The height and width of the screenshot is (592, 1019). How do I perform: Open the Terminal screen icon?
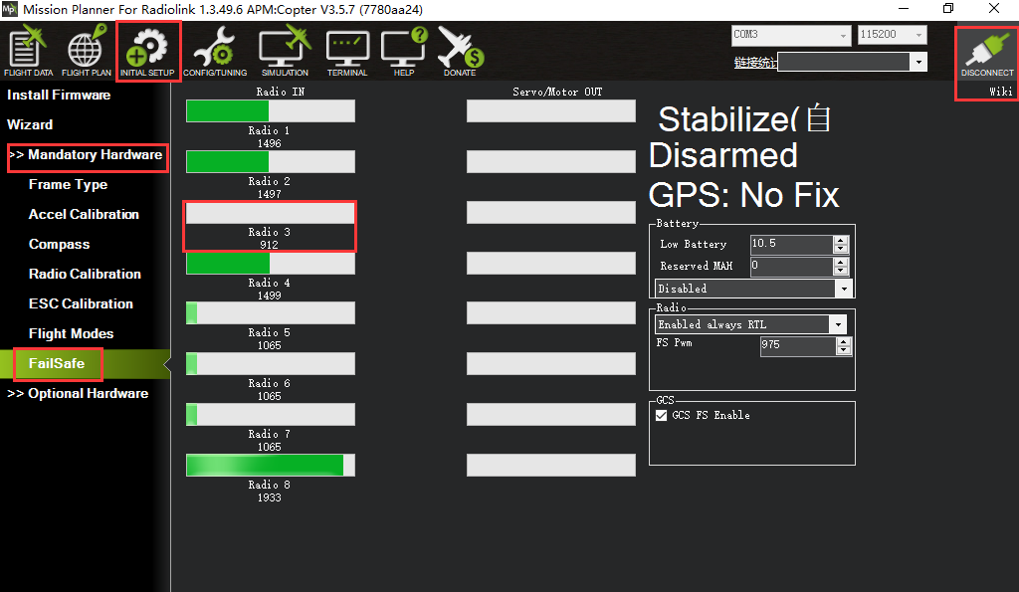pos(347,52)
